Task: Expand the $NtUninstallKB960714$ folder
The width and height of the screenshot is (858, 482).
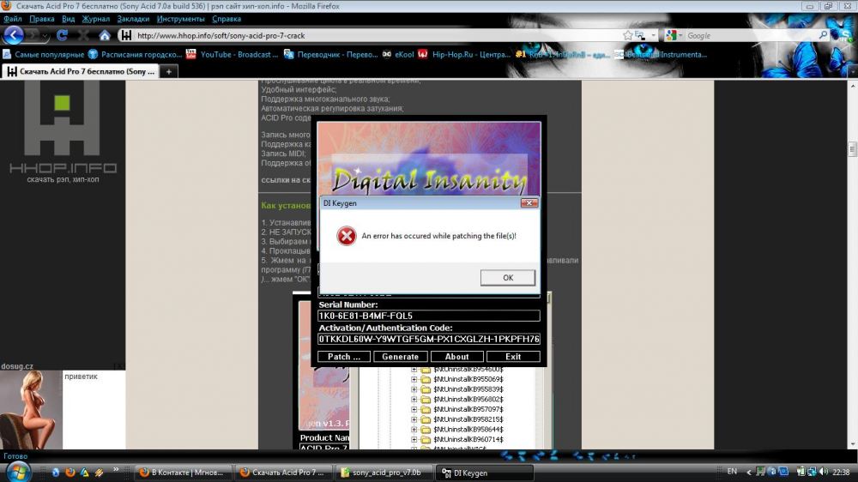Action: pos(414,439)
